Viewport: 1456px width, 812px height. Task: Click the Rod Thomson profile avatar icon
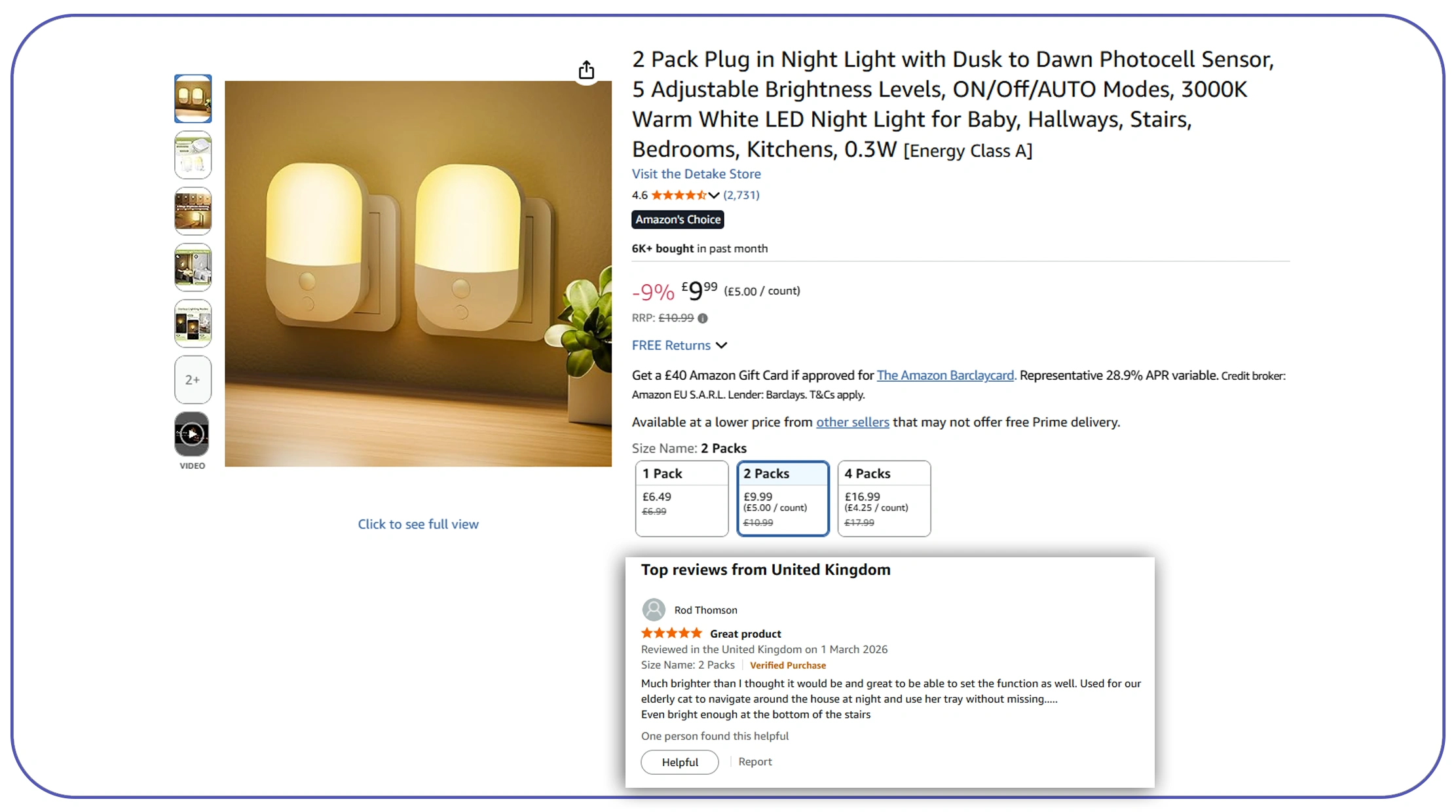point(653,610)
